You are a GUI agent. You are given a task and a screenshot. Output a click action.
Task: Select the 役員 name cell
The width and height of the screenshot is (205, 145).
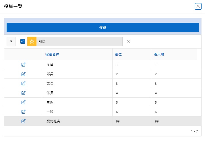coord(78,65)
